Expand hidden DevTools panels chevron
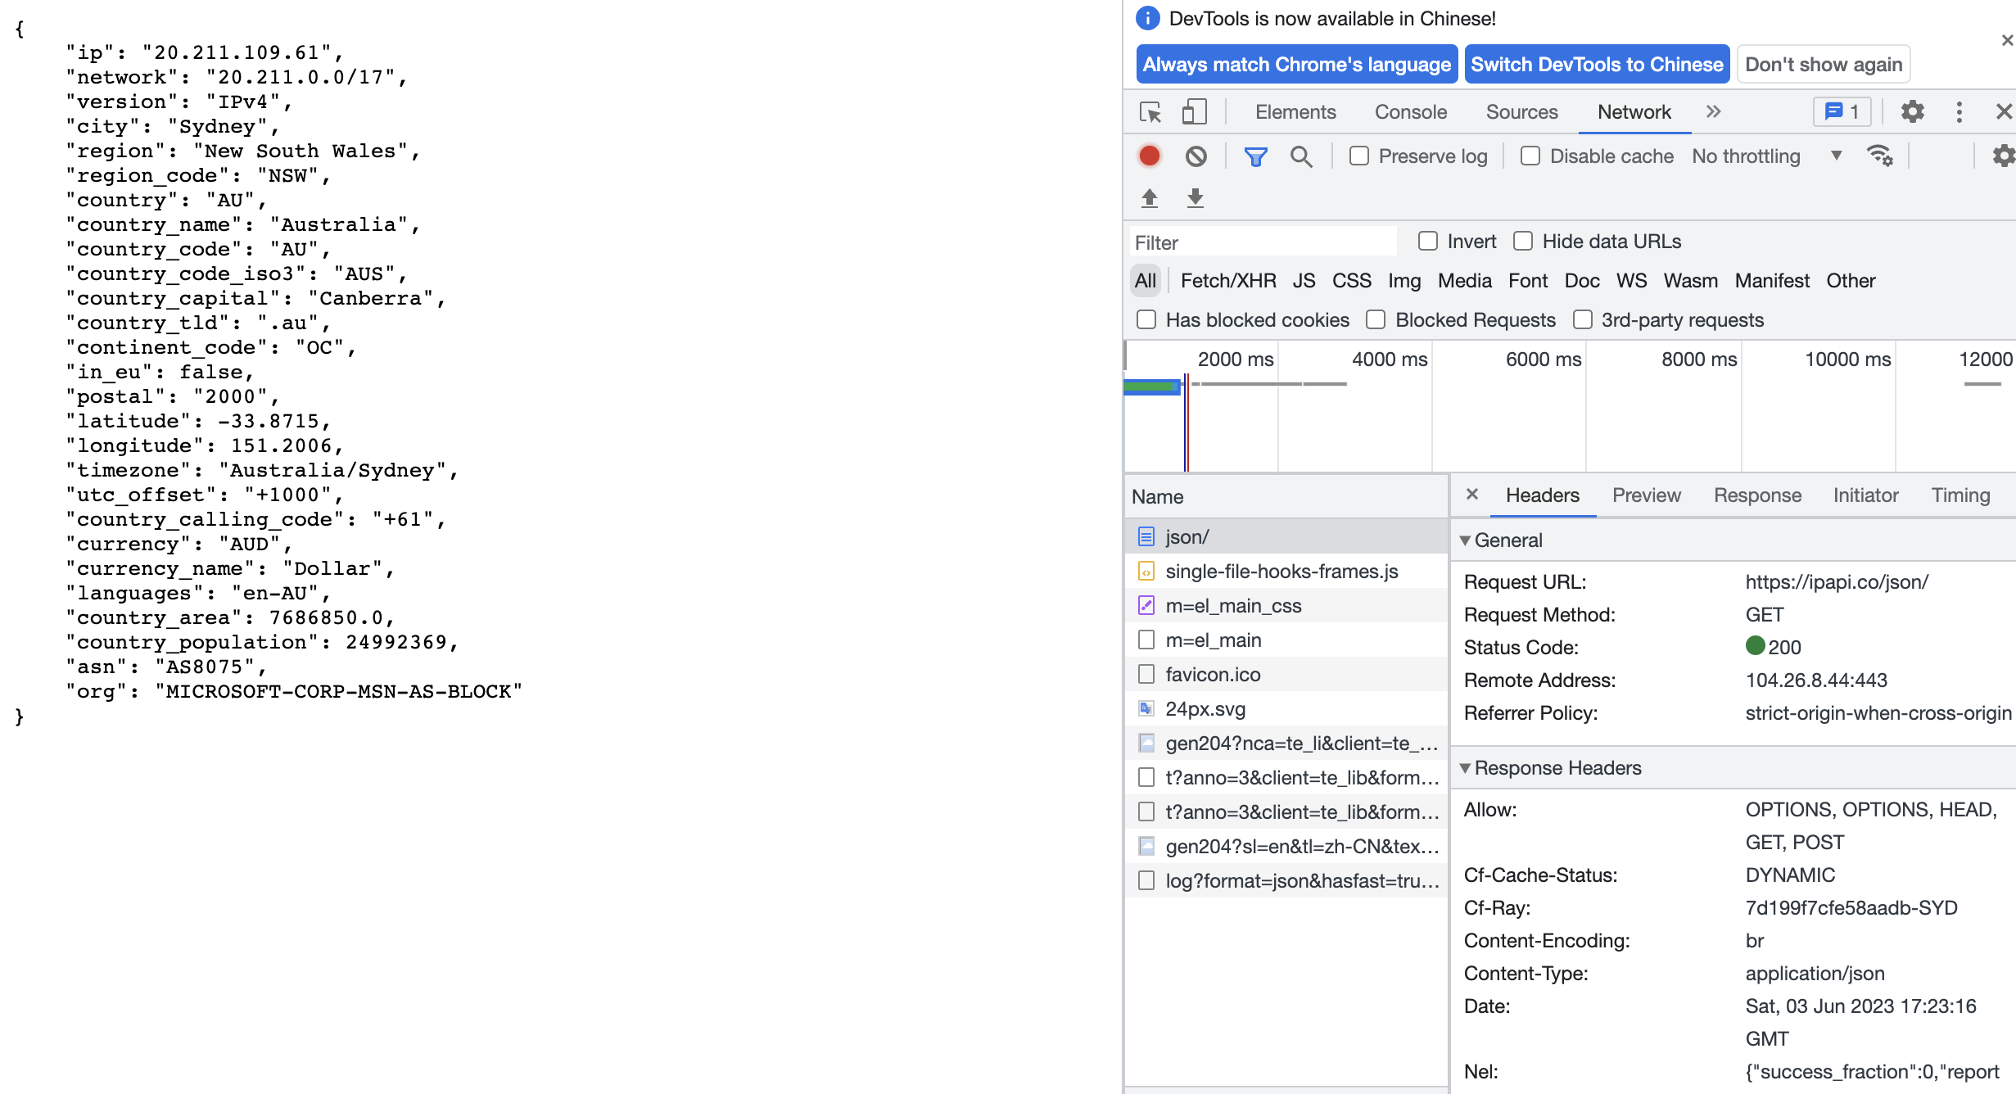 (x=1713, y=112)
